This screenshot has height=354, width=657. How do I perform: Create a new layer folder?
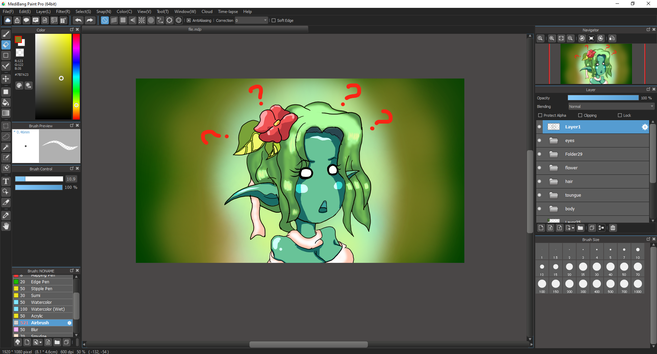[580, 228]
